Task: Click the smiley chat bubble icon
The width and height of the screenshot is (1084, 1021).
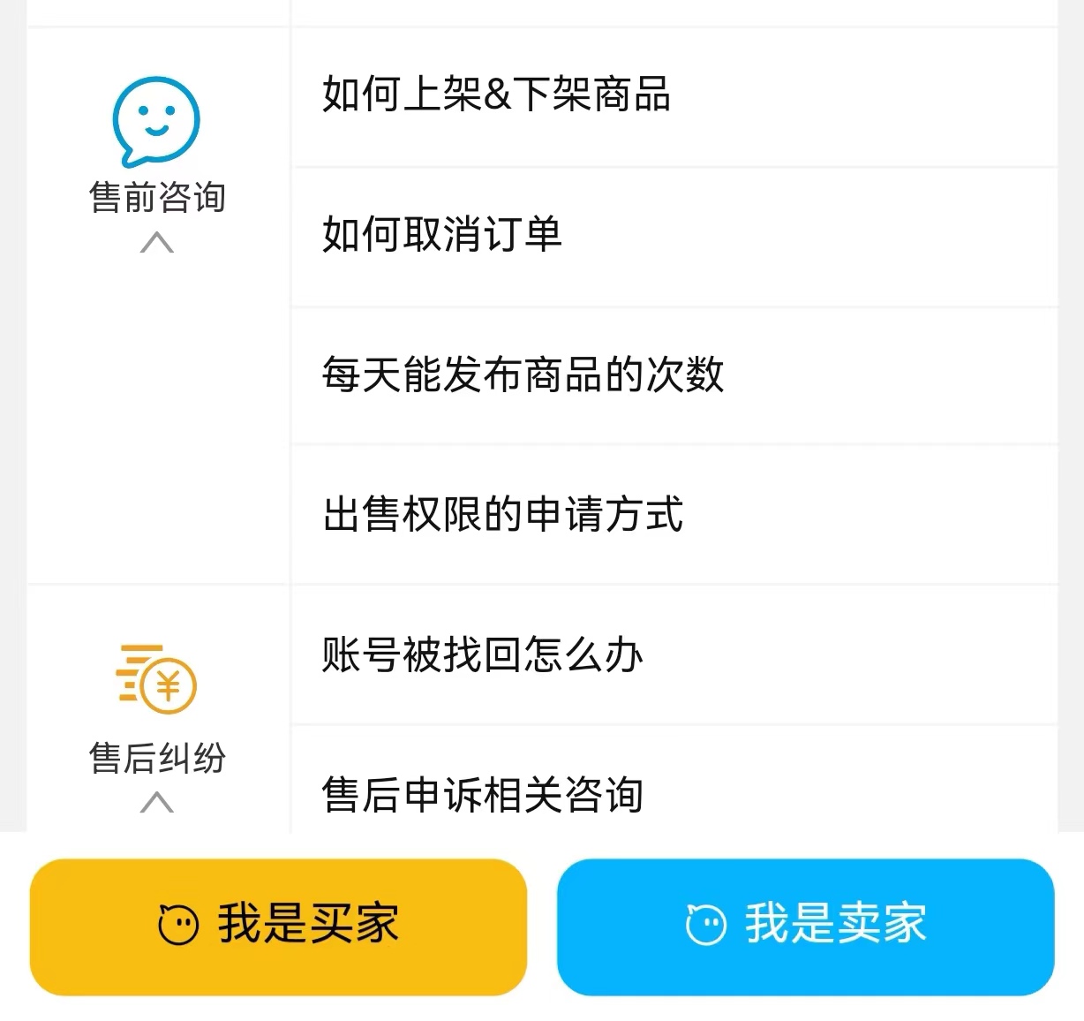Action: [156, 121]
